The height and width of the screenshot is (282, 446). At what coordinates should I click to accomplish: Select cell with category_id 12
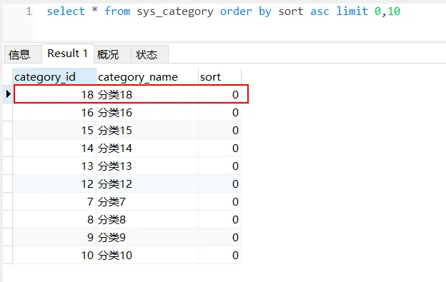pyautogui.click(x=54, y=184)
